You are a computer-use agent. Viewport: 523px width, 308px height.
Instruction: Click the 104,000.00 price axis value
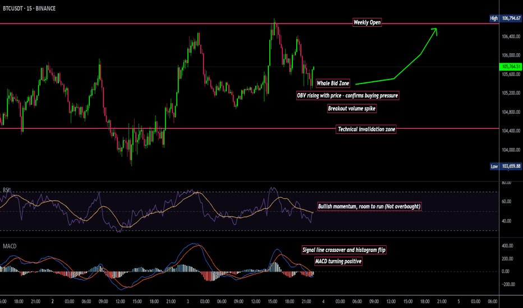[511, 150]
